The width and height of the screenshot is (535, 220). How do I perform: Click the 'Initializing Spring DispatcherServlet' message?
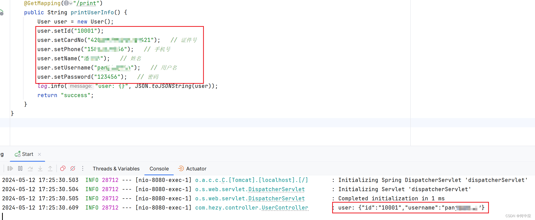tap(433, 180)
